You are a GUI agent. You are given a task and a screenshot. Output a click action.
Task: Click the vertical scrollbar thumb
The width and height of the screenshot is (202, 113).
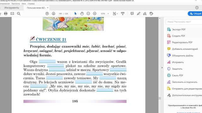pyautogui.click(x=160, y=98)
